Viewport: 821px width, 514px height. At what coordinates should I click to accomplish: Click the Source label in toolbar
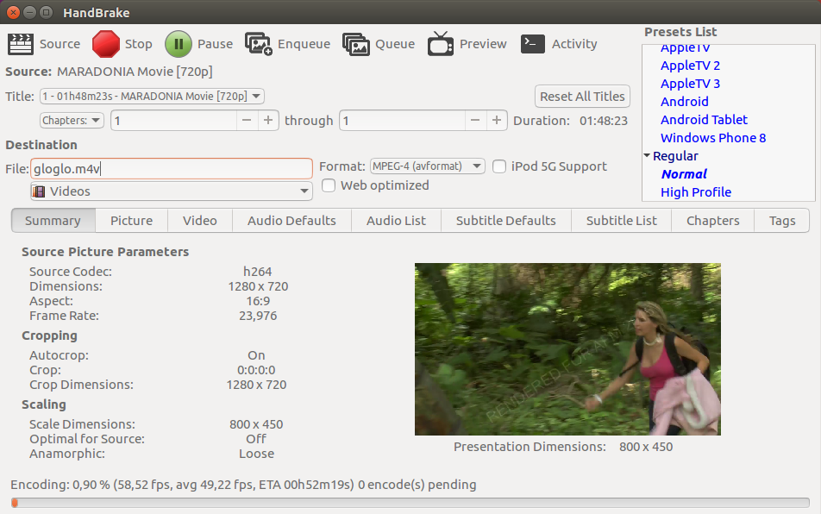click(x=60, y=44)
